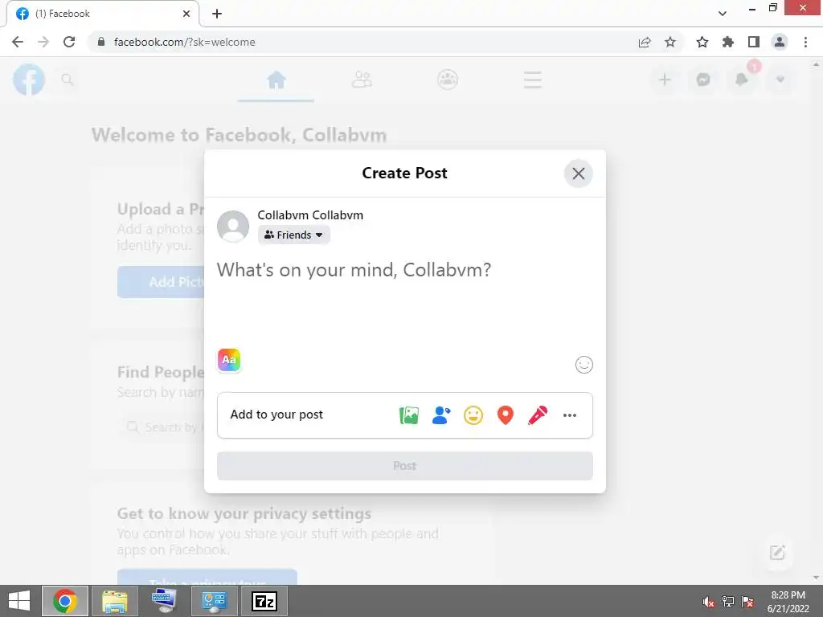This screenshot has height=617, width=823.
Task: Bookmark this tab star in address bar
Action: tap(670, 42)
